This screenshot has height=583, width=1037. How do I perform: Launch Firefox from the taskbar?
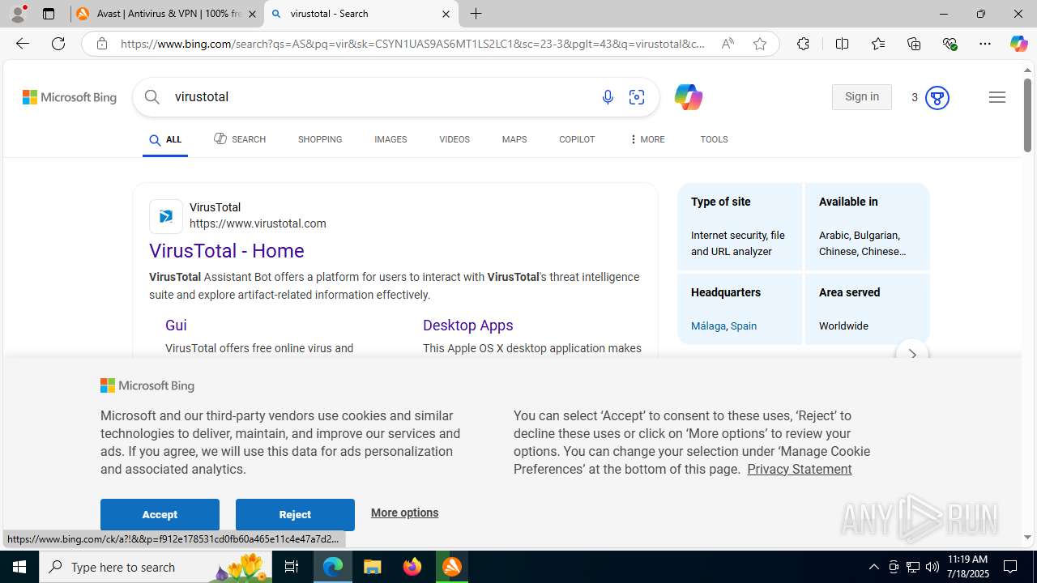(412, 567)
